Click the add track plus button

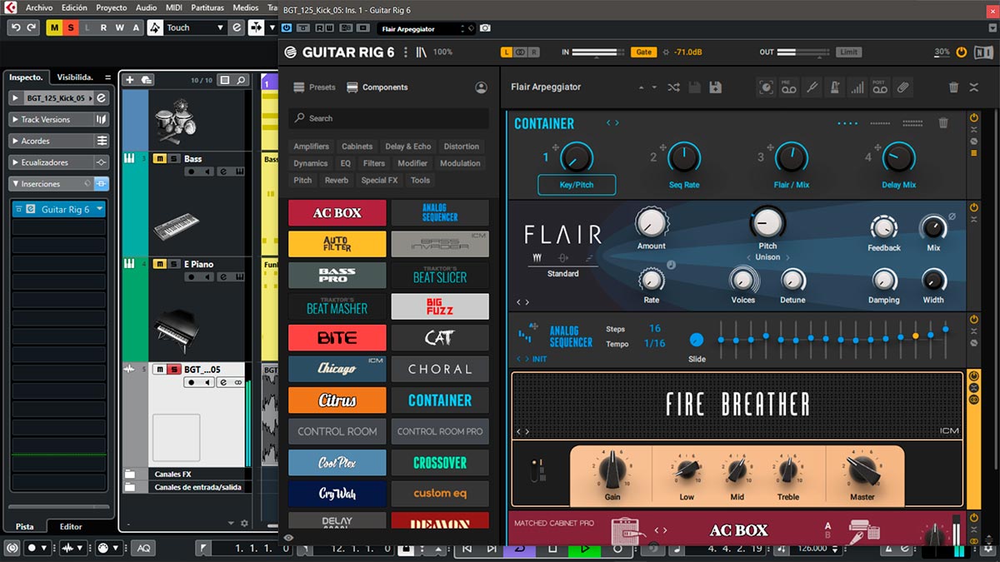pos(129,80)
